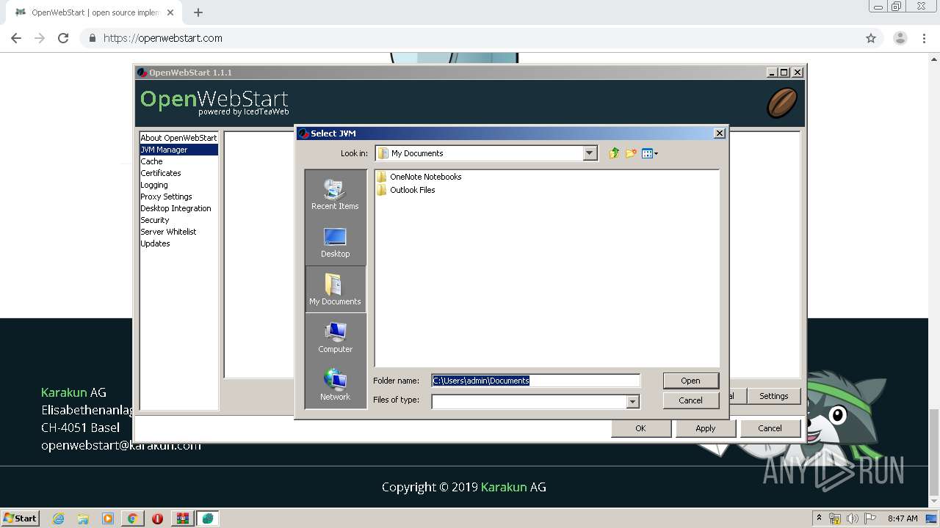This screenshot has height=528, width=940.
Task: Click OK in the OpenWebStart window
Action: coord(640,428)
